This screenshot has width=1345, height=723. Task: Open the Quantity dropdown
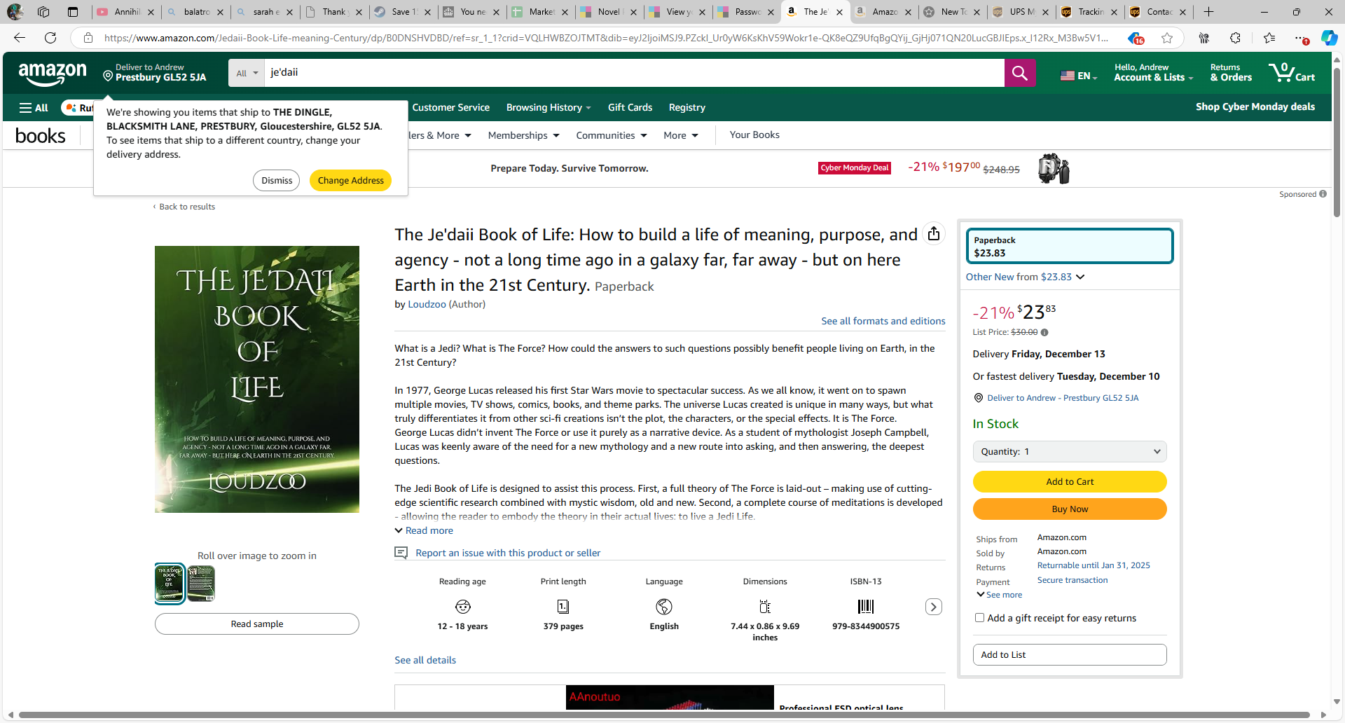1069,452
